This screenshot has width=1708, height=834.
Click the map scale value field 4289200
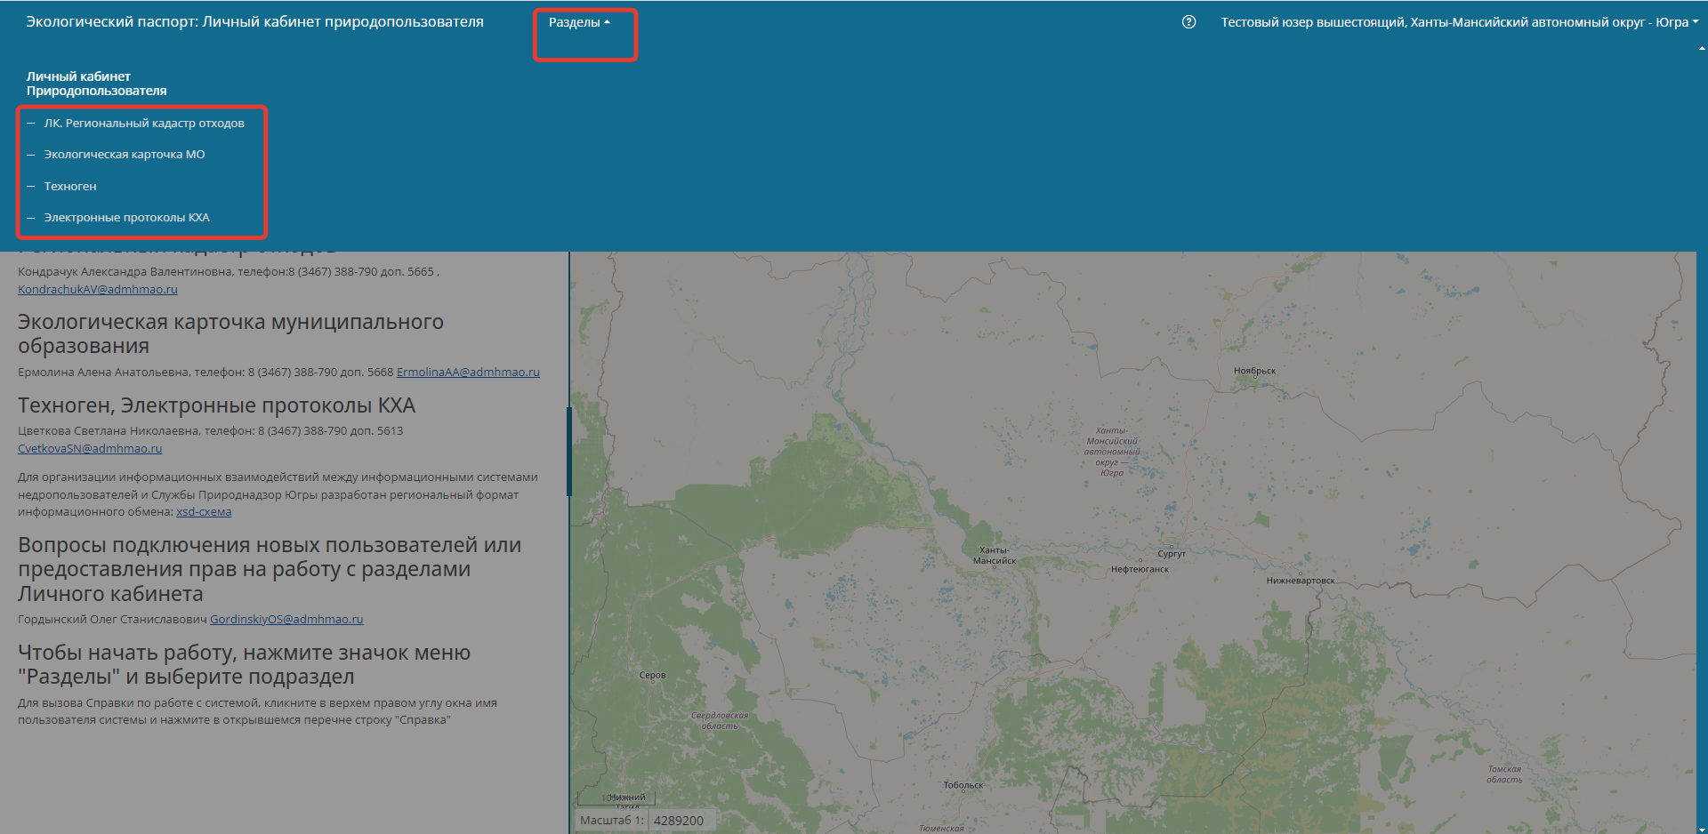point(680,821)
